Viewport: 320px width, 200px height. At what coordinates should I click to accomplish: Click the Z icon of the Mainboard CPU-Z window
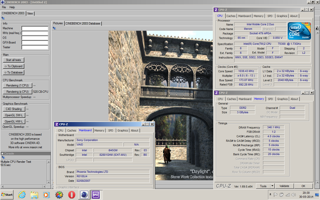coord(57,124)
